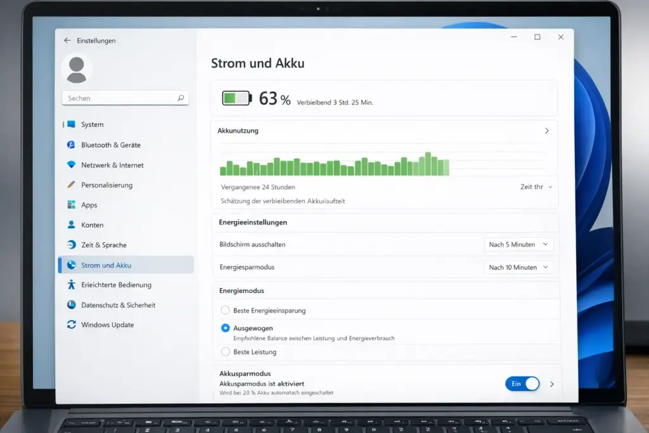Click the back arrow next to Einstellungen
649x433 pixels.
(68, 40)
